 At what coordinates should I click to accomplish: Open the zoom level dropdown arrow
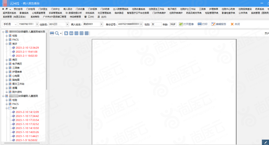[x=61, y=33]
